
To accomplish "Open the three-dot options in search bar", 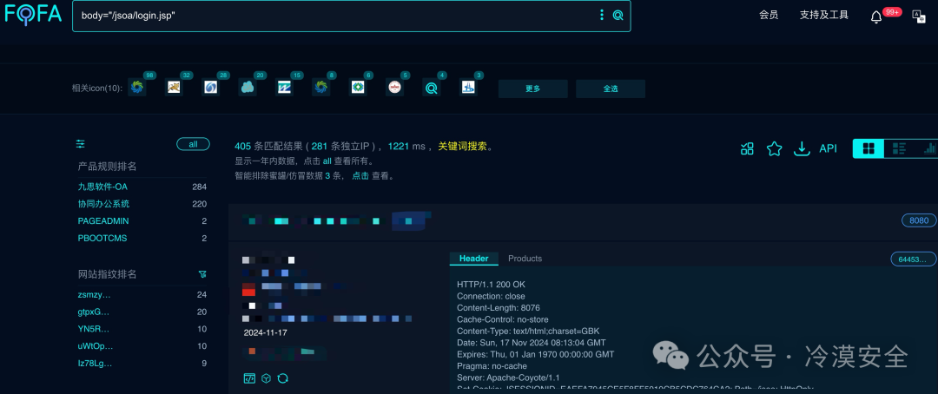I will [x=602, y=16].
